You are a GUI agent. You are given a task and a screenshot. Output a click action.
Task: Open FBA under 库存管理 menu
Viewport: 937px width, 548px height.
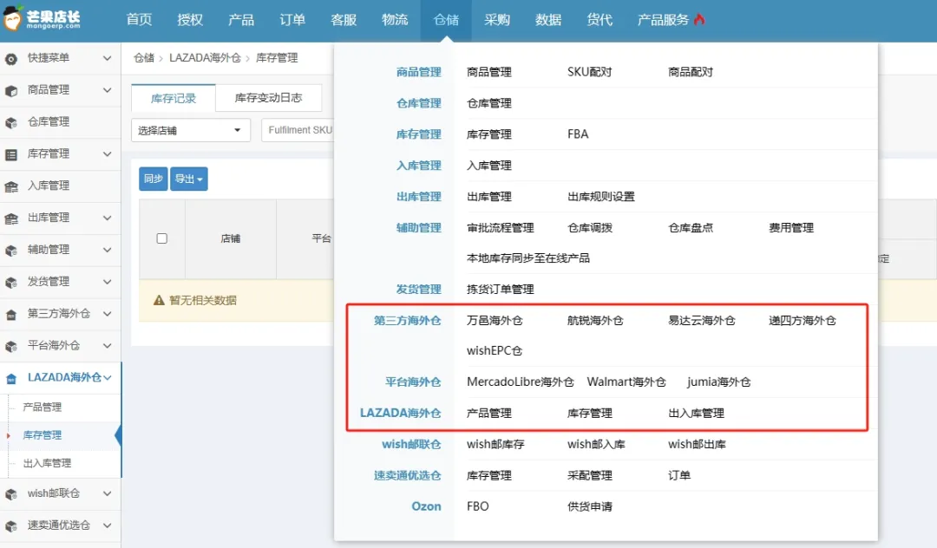pyautogui.click(x=578, y=134)
